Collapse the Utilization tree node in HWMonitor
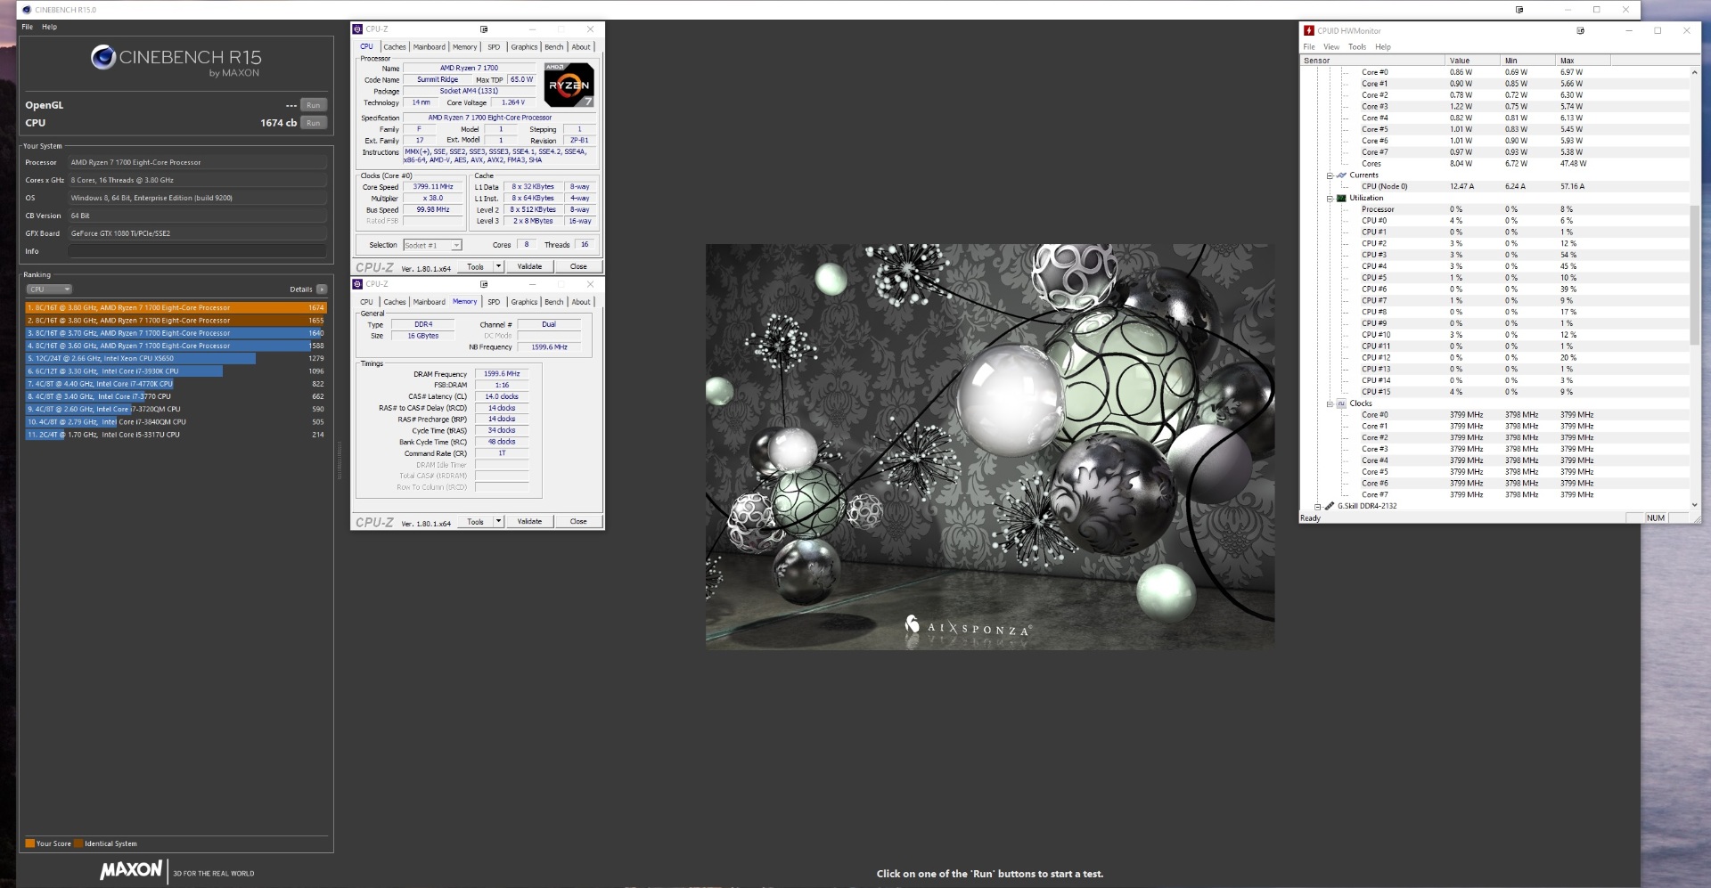 click(x=1330, y=199)
